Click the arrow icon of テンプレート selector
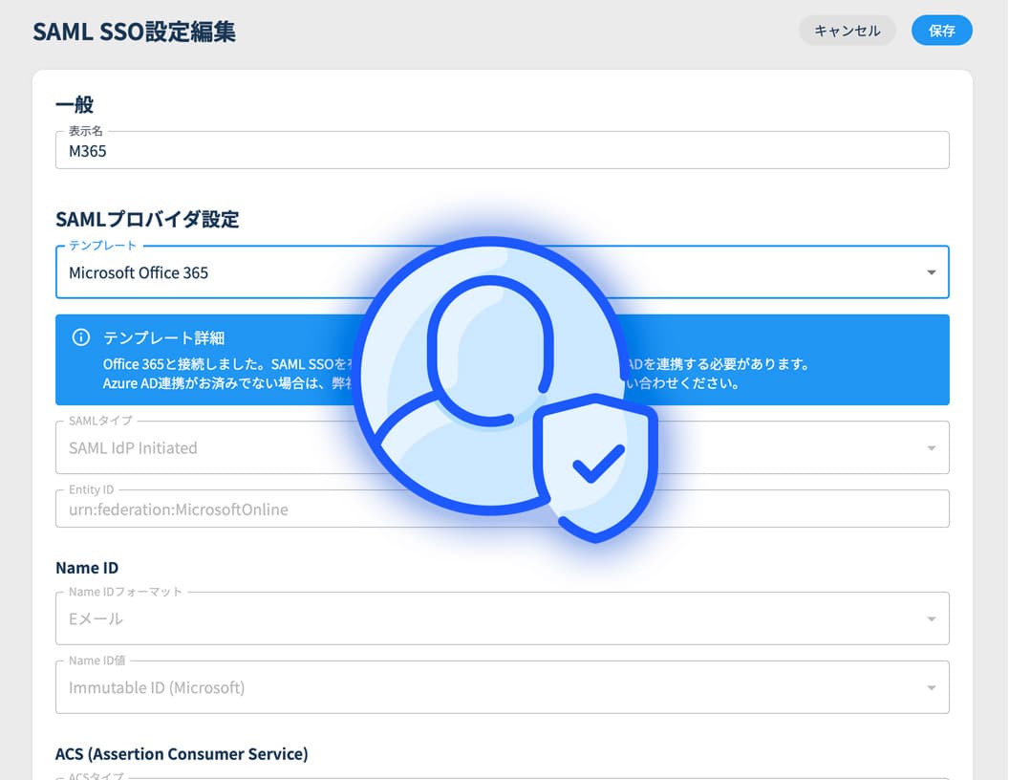The width and height of the screenshot is (1009, 780). [x=931, y=273]
